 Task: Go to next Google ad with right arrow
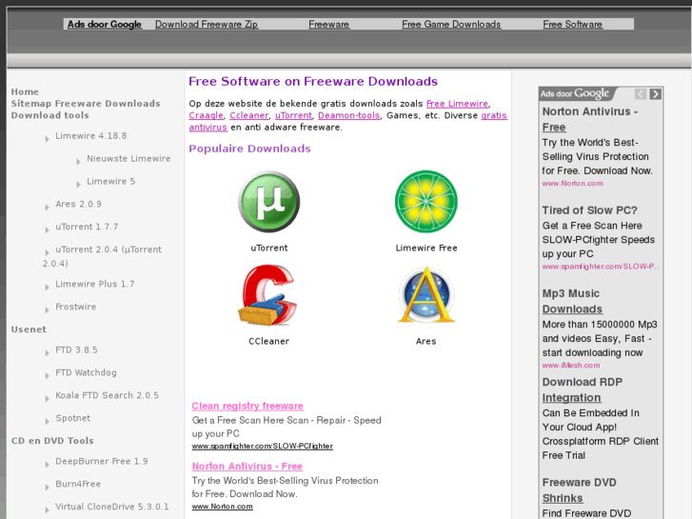click(656, 93)
